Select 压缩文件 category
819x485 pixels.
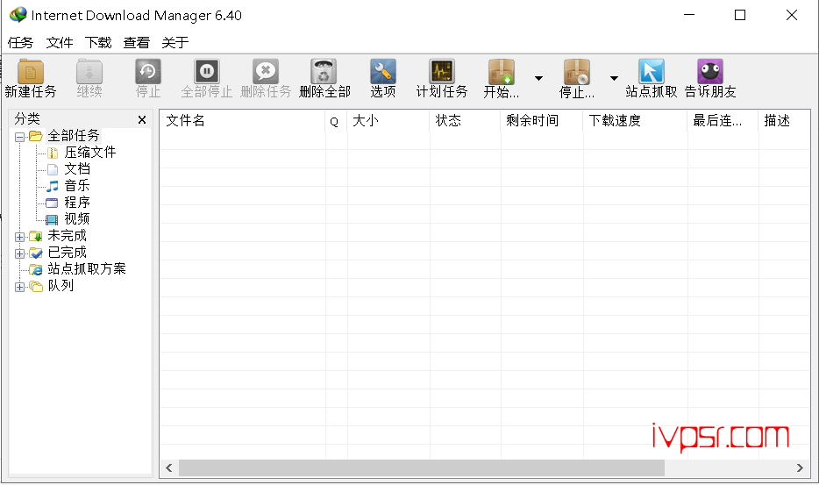click(89, 153)
